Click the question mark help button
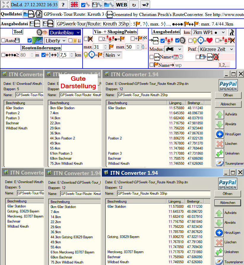 click(63, 4)
